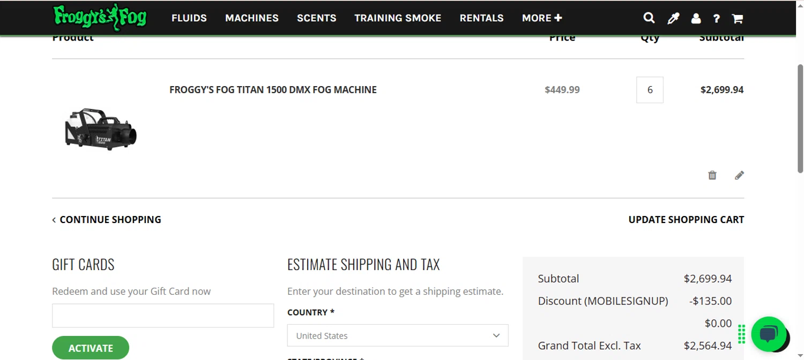Click the green Activate button
The width and height of the screenshot is (804, 360).
[91, 348]
